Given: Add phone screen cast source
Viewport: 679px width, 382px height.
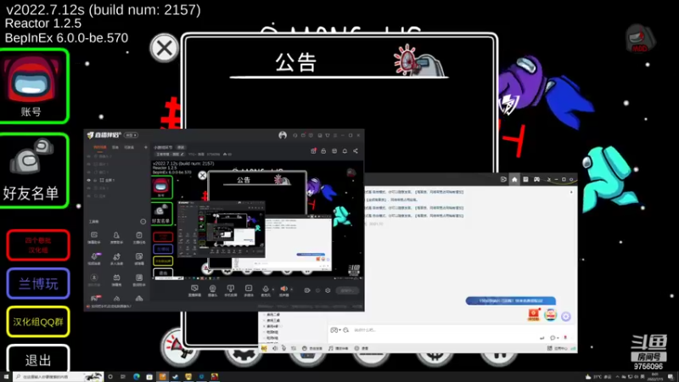Looking at the screenshot, I should [230, 290].
